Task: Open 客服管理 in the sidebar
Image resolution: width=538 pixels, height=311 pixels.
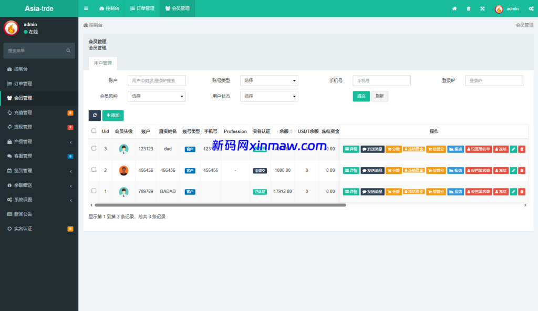Action: (x=39, y=156)
